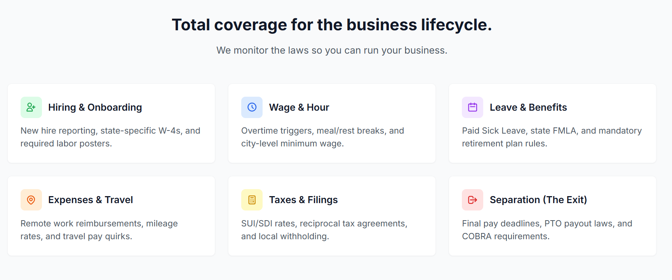Click the subtitle about monitoring laws
This screenshot has height=280, width=672.
tap(332, 50)
